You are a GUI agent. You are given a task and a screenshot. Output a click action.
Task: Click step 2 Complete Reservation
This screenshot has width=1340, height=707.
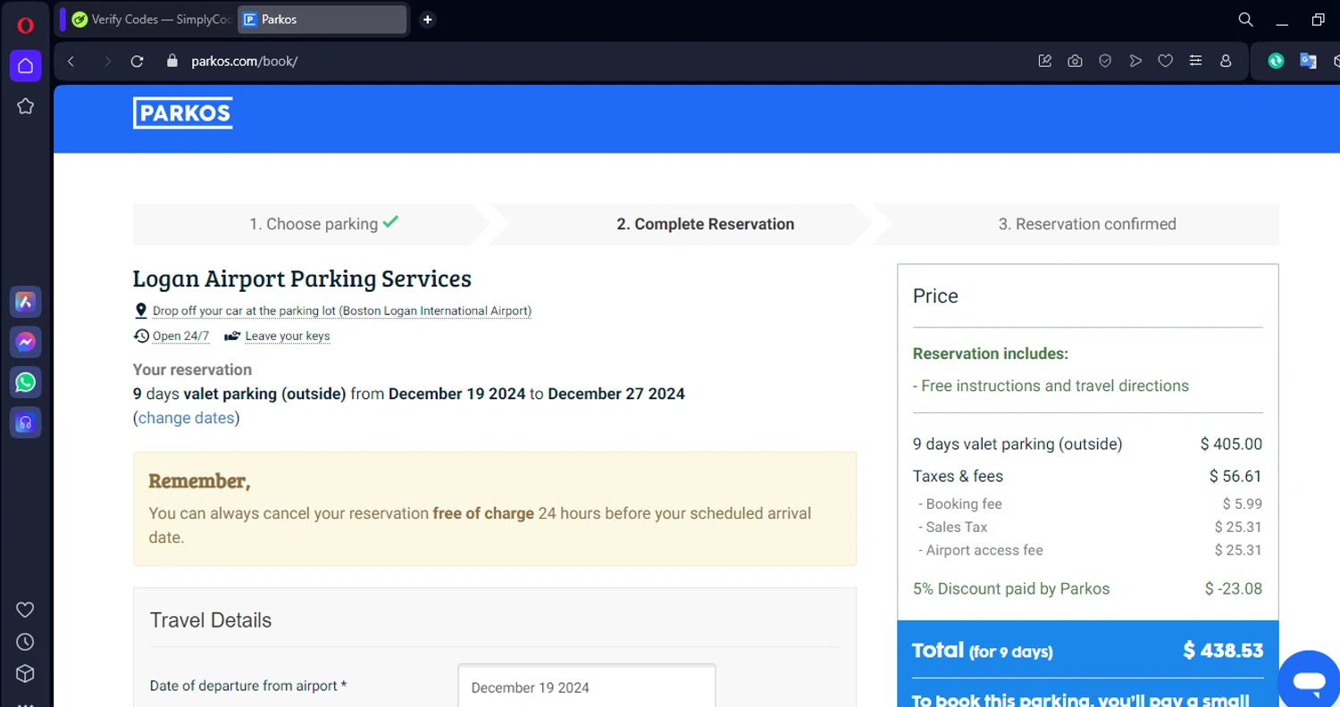tap(705, 224)
